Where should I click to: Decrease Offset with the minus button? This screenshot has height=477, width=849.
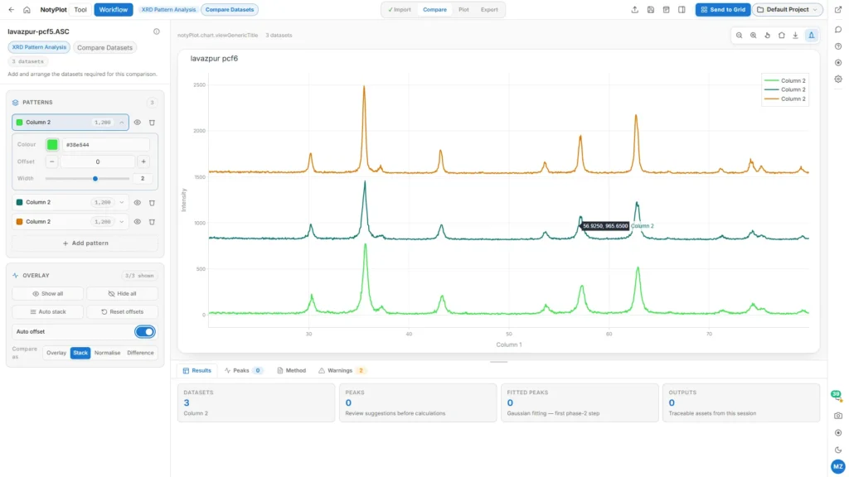[52, 161]
